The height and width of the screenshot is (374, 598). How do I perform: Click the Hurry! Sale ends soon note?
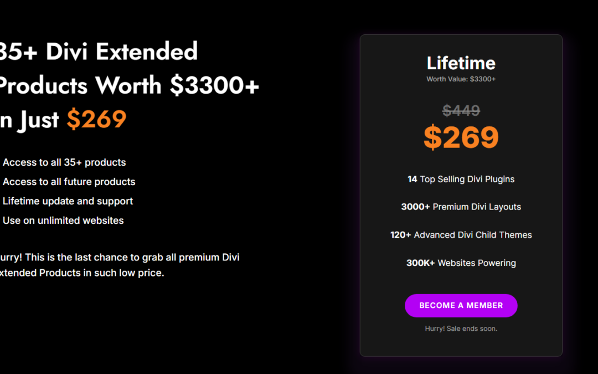tap(461, 329)
